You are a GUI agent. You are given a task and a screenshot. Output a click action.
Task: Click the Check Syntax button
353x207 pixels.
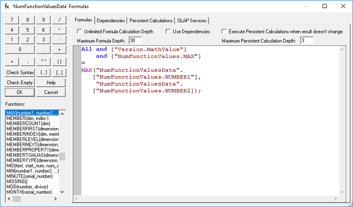coord(20,72)
